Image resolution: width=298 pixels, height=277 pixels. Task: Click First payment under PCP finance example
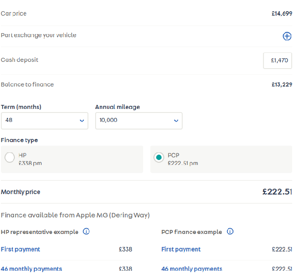coord(181,249)
